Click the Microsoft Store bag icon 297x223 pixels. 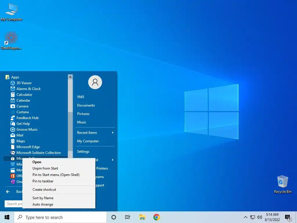[x=13, y=159]
